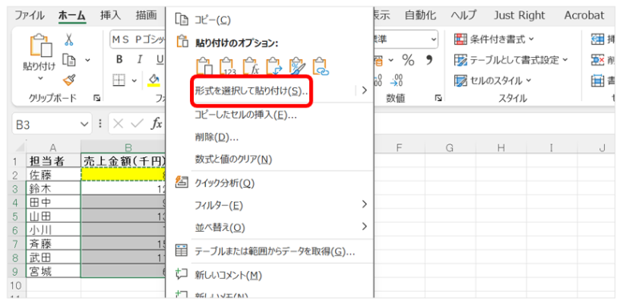Choose the Paste Link option icon
This screenshot has width=617, height=303.
click(321, 67)
